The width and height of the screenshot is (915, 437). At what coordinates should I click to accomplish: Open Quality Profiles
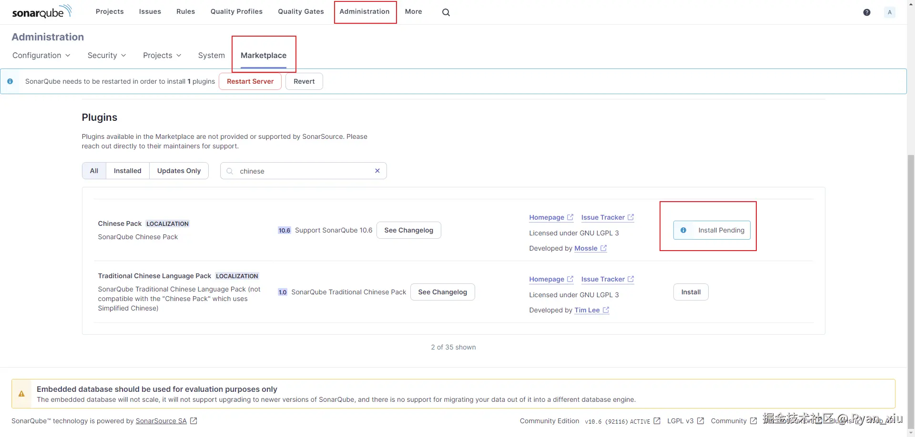click(x=237, y=11)
